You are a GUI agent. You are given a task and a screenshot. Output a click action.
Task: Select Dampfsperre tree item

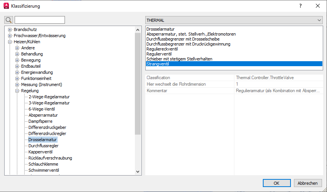[40, 121]
